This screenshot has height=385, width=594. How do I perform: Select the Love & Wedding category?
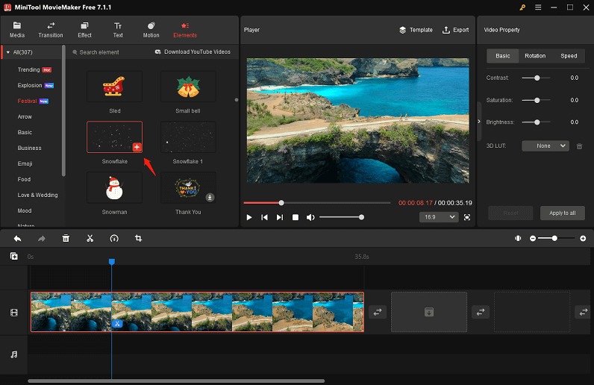pos(37,195)
